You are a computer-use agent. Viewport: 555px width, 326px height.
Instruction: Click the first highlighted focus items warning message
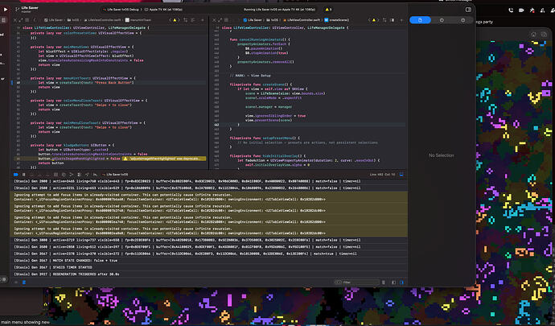click(x=209, y=197)
